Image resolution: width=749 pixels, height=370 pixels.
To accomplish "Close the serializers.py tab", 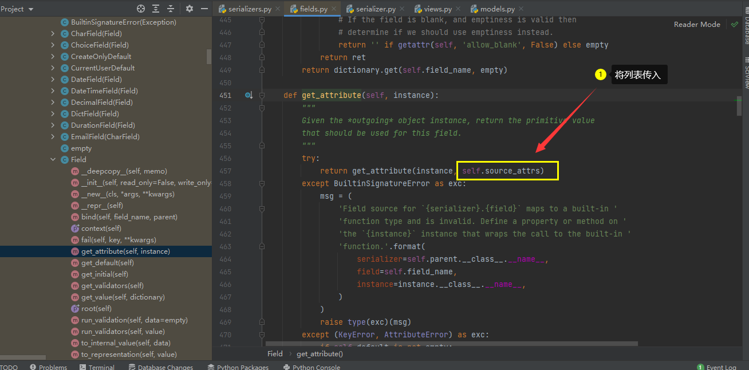I will (x=278, y=9).
